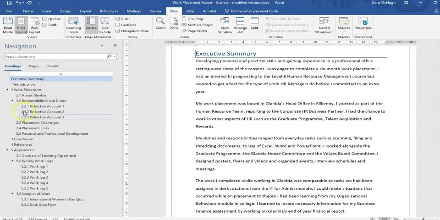Switch to Web Layout view
Screen dimensions: 440x220
34,26
